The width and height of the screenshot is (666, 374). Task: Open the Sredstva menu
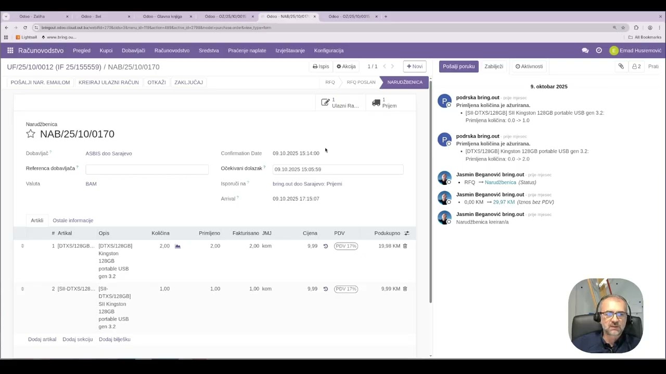click(209, 50)
